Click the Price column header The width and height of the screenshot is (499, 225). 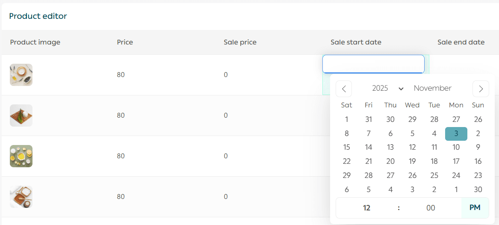[x=125, y=42]
